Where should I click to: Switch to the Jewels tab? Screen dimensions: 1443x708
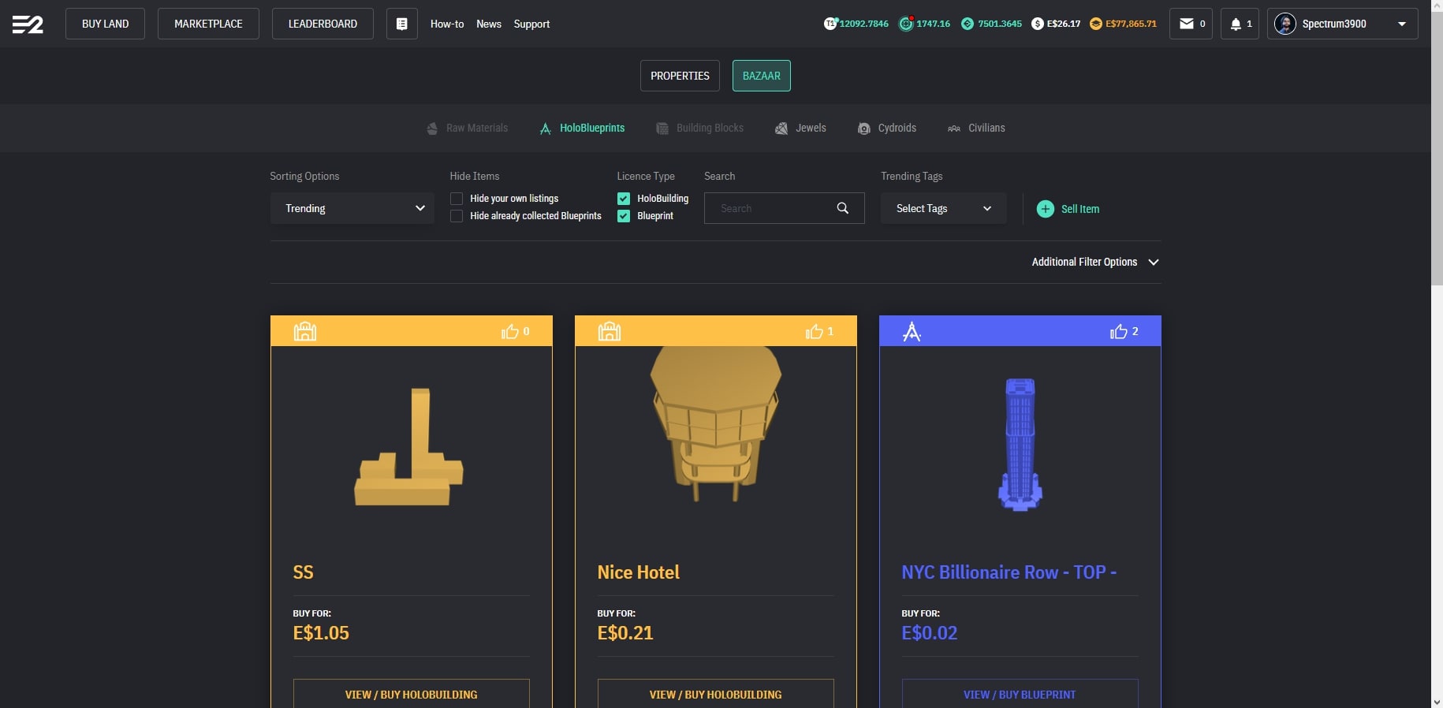(801, 128)
